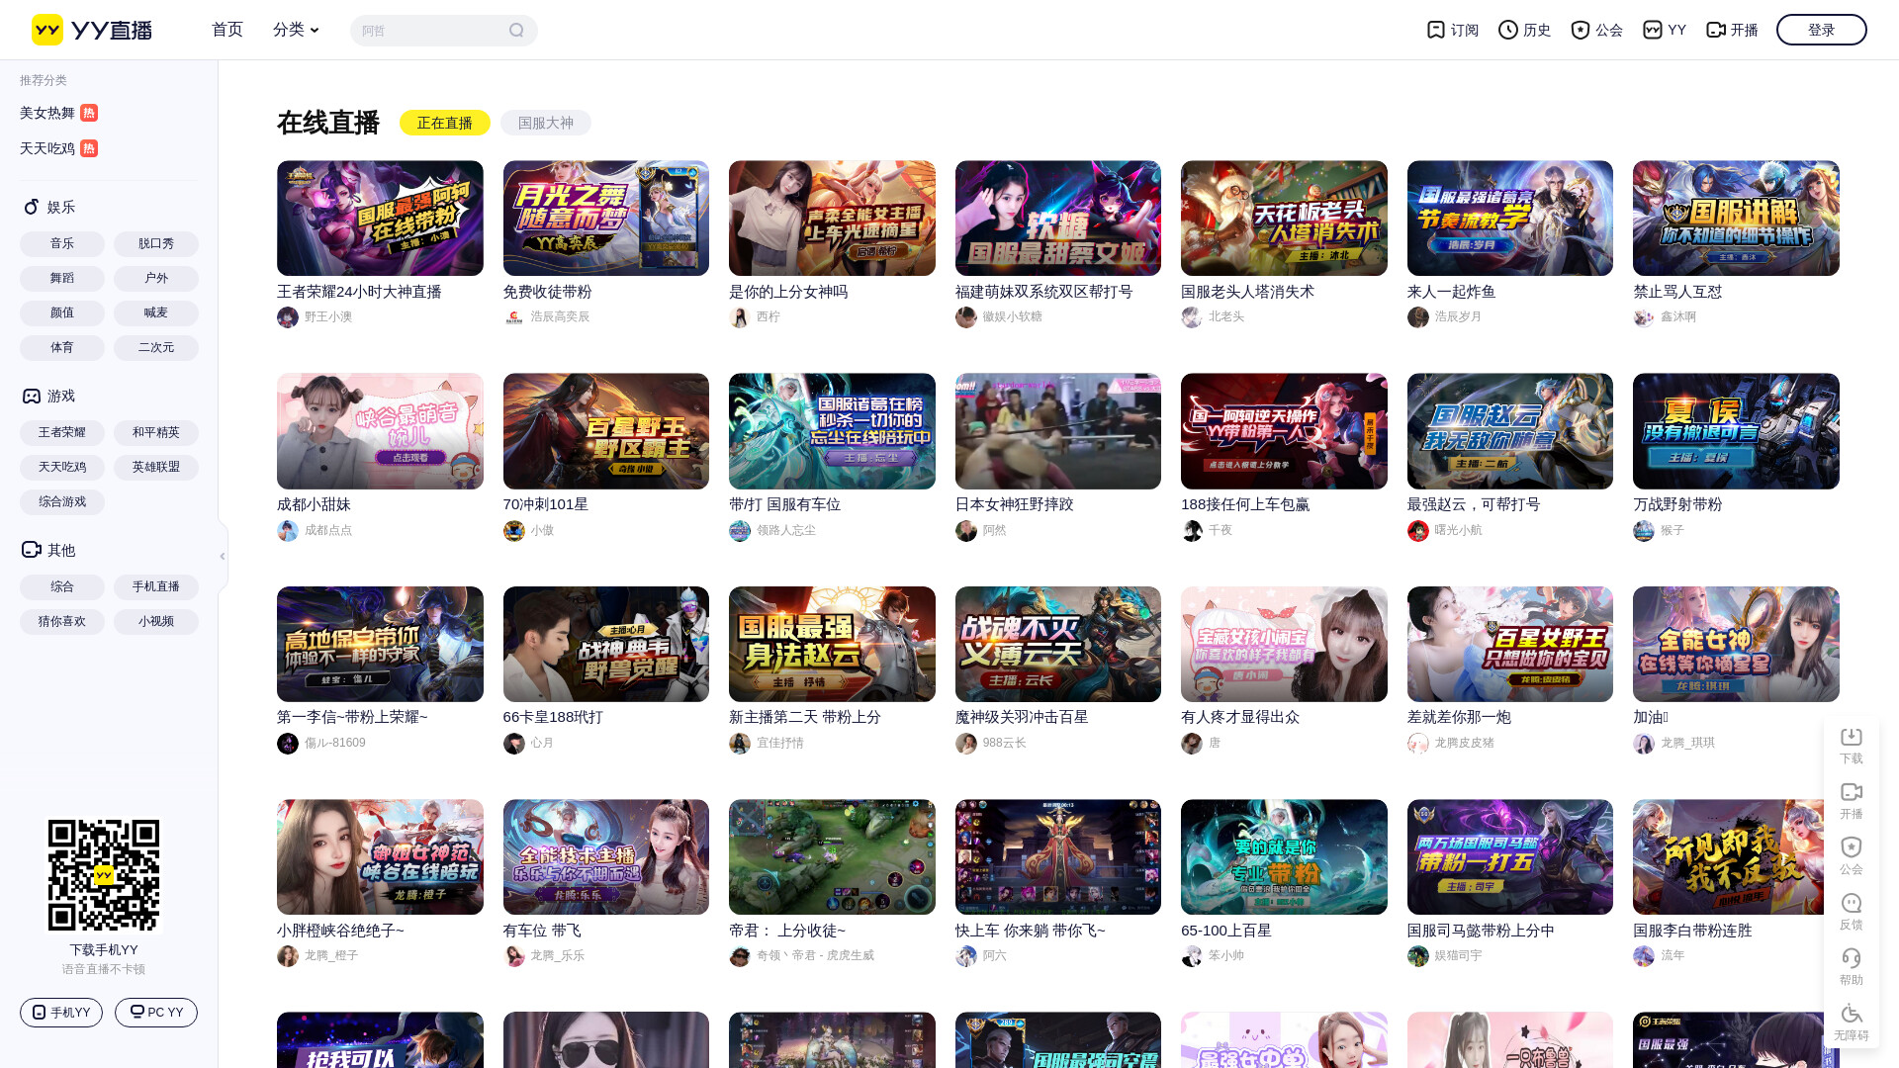
Task: Click avatar beside 龙腾_橙子
Action: pyautogui.click(x=288, y=956)
